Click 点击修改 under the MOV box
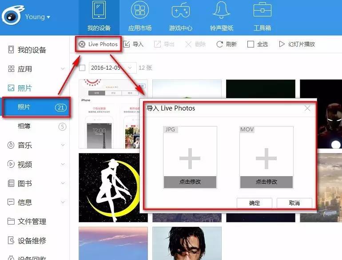Viewport: 342px width, 260px height. 266,182
